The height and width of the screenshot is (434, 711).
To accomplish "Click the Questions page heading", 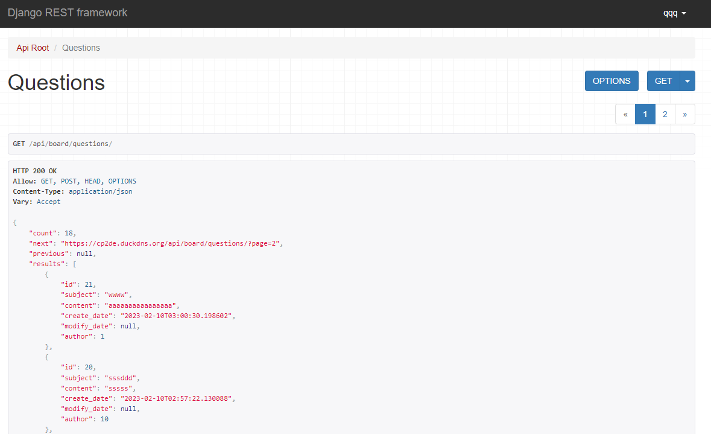I will [56, 83].
